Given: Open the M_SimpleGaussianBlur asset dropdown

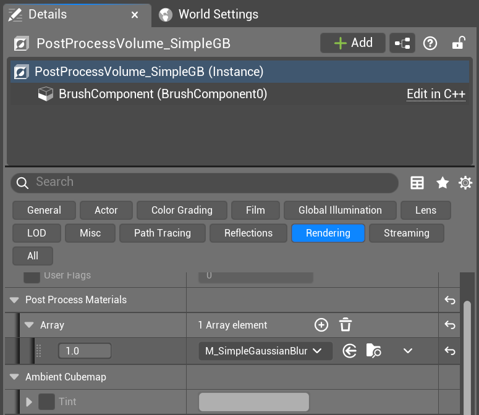Looking at the screenshot, I should pos(266,351).
